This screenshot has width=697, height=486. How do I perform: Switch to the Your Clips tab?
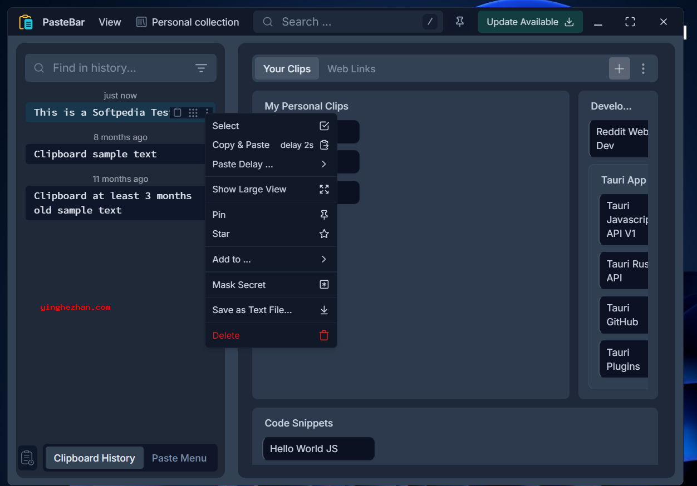(287, 69)
